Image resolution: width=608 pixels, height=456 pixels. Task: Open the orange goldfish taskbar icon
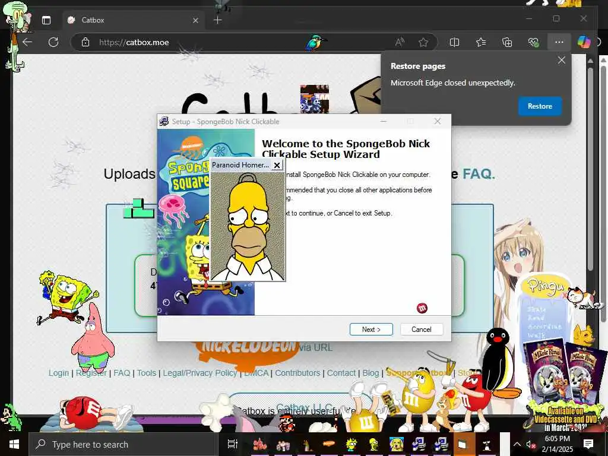(328, 444)
